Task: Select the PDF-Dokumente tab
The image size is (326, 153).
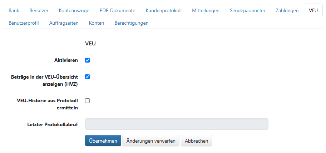Action: [118, 10]
